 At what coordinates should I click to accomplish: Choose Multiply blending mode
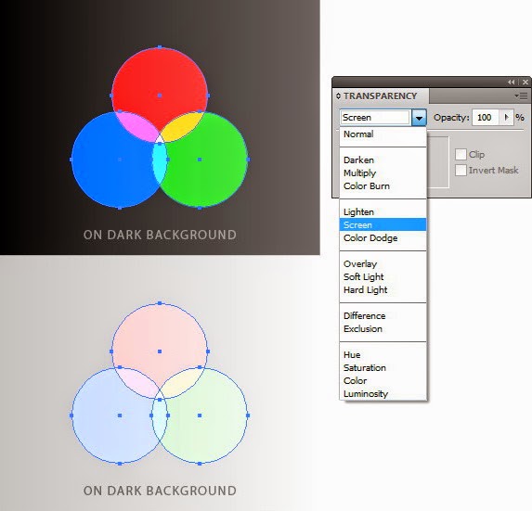point(383,173)
